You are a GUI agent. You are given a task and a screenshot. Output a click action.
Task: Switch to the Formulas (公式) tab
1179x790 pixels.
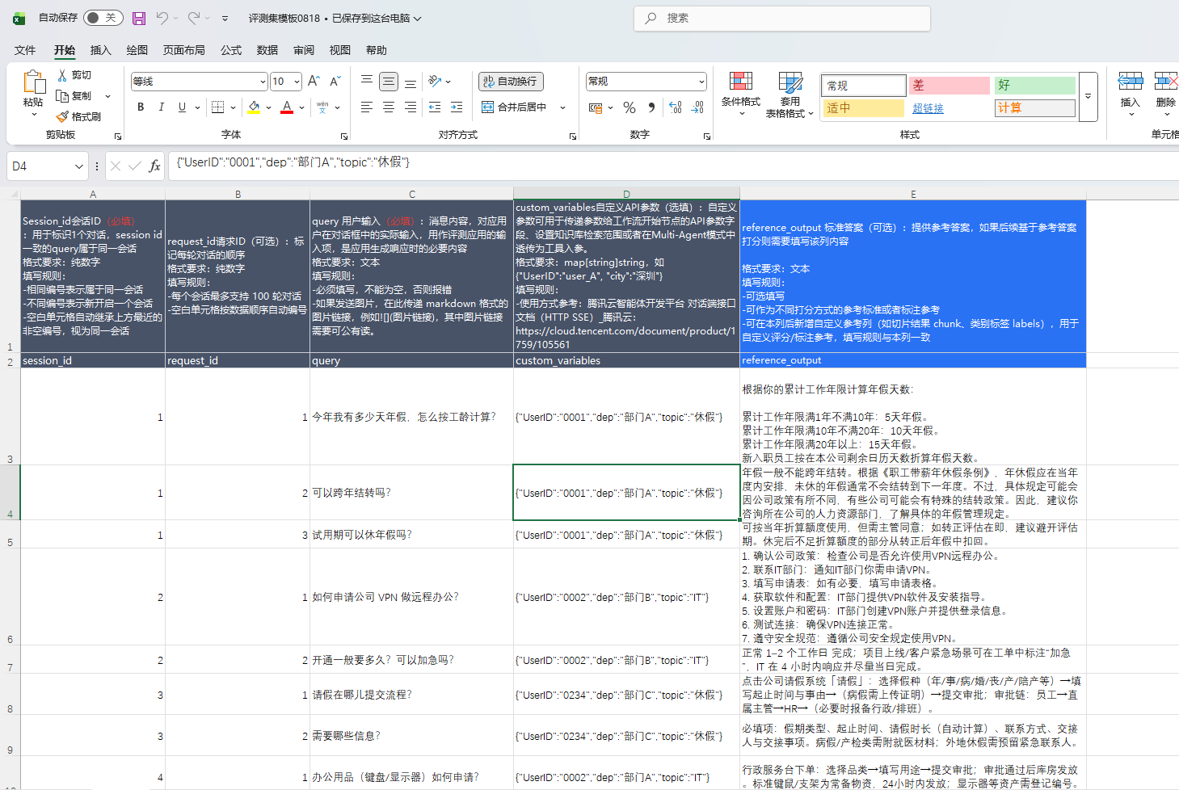231,50
